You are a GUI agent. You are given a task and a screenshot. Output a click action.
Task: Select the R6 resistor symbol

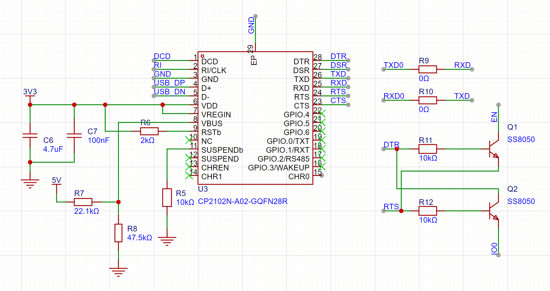149,131
